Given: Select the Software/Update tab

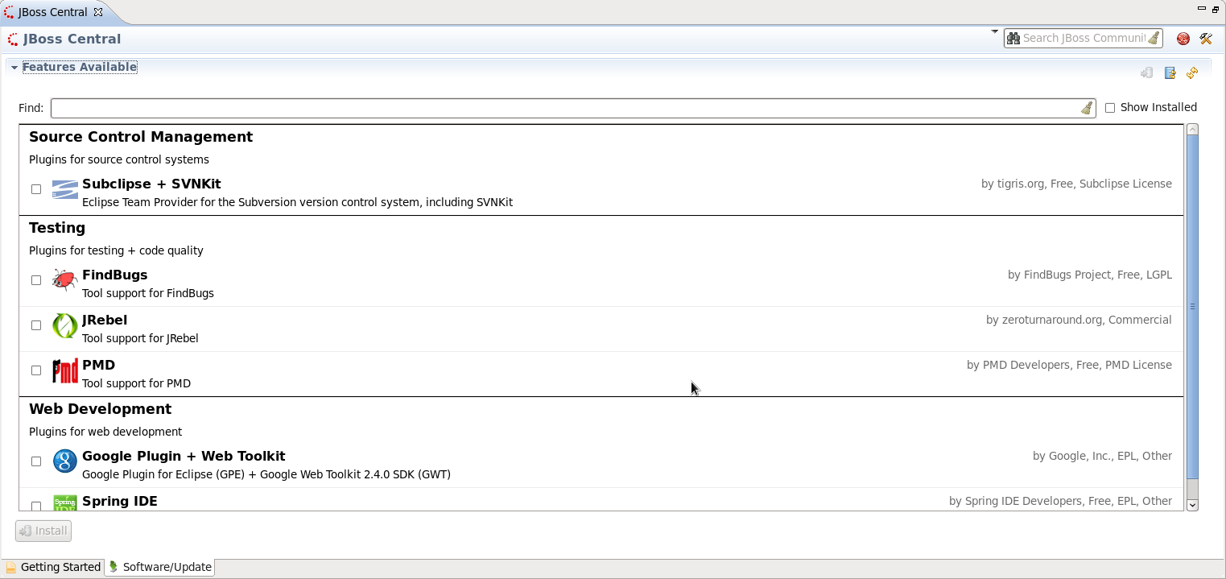Looking at the screenshot, I should [159, 567].
